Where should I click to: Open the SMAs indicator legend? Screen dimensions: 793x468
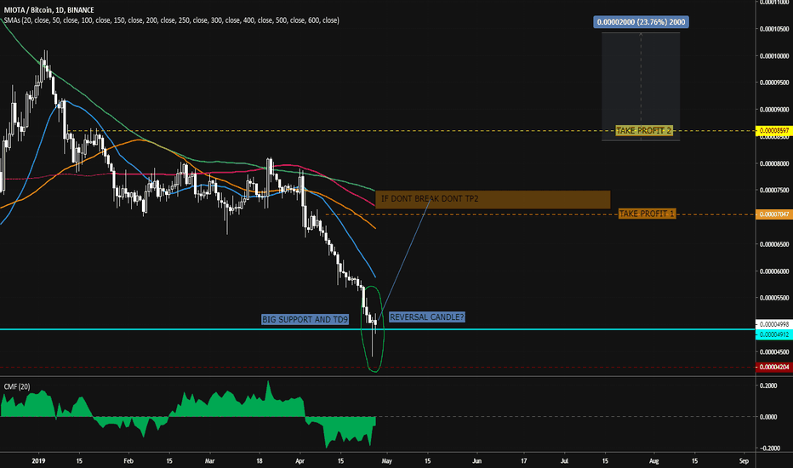[x=171, y=20]
